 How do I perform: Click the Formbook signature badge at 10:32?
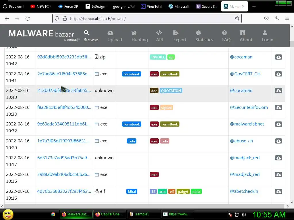(131, 124)
